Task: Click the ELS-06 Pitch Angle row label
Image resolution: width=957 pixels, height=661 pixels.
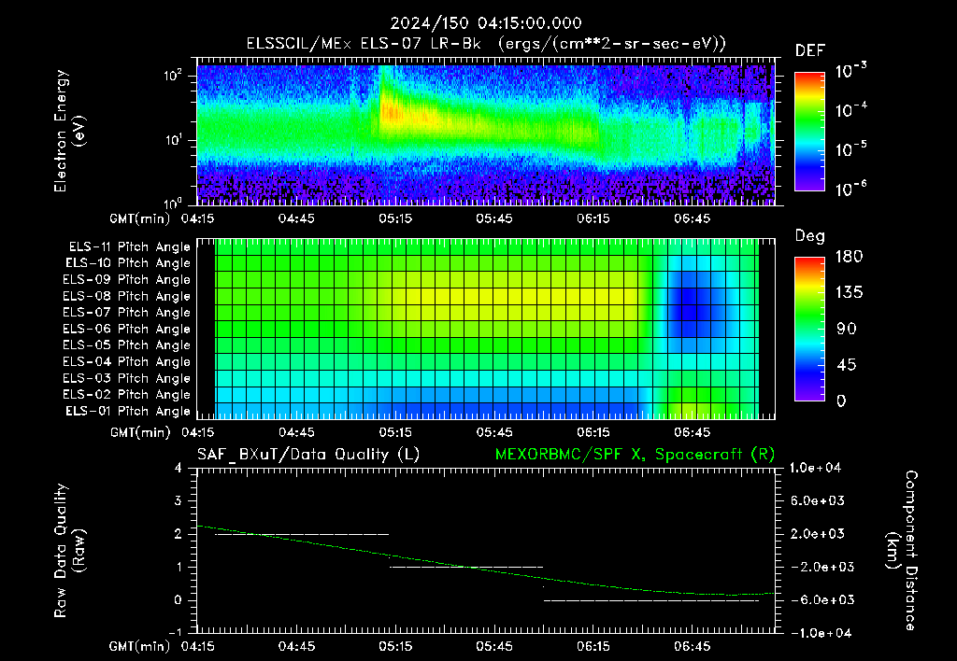Action: point(127,329)
